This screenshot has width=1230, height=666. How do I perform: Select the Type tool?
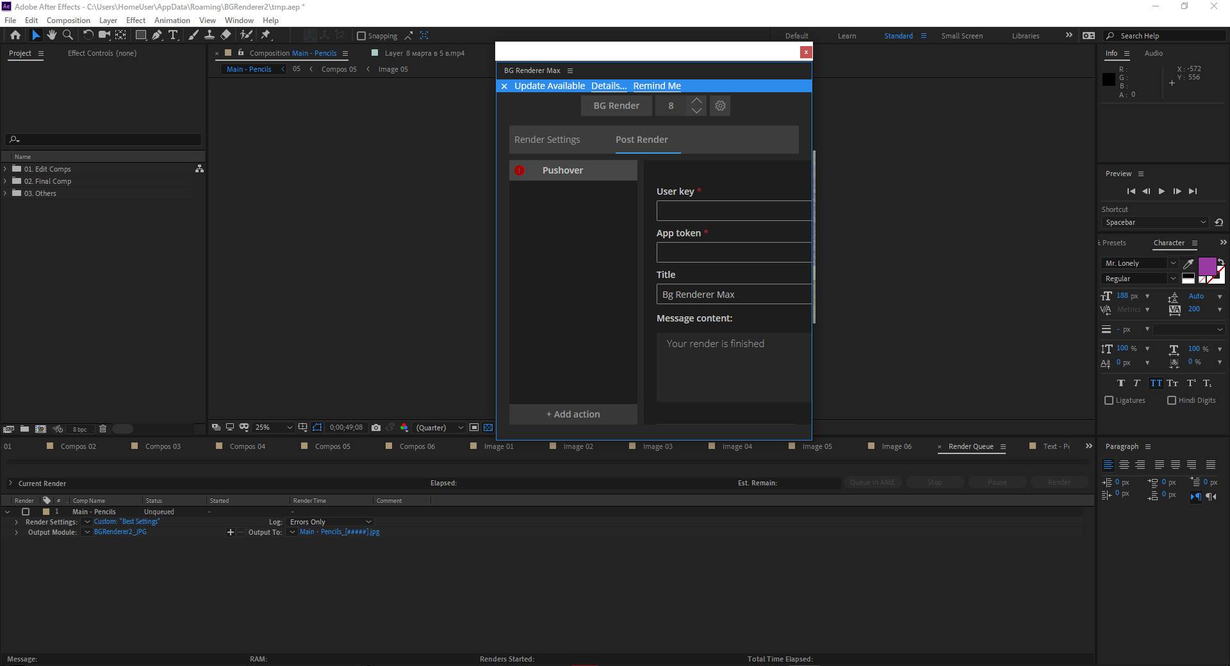click(173, 35)
